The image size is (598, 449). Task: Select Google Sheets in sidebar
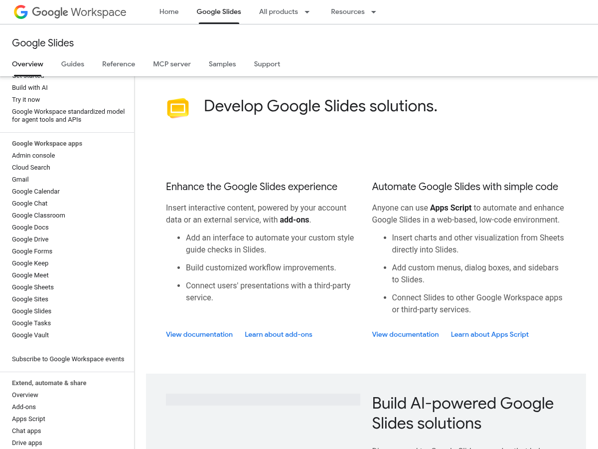coord(33,287)
